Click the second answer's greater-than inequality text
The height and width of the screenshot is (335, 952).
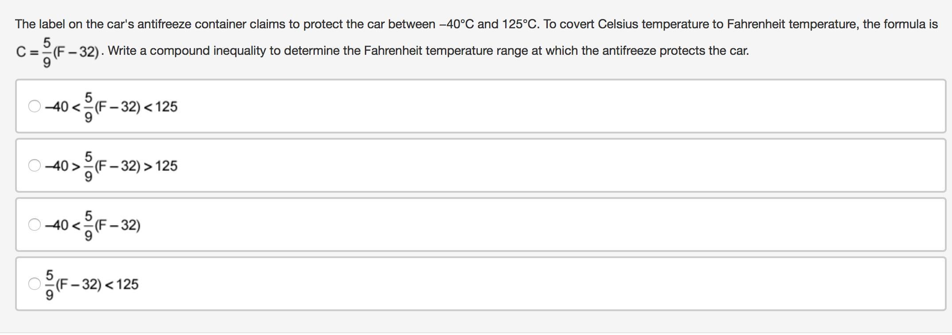[111, 166]
